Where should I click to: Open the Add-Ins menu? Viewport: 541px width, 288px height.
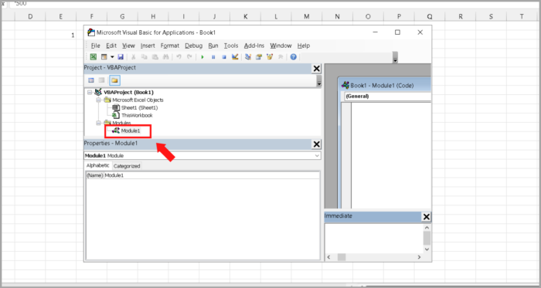254,46
